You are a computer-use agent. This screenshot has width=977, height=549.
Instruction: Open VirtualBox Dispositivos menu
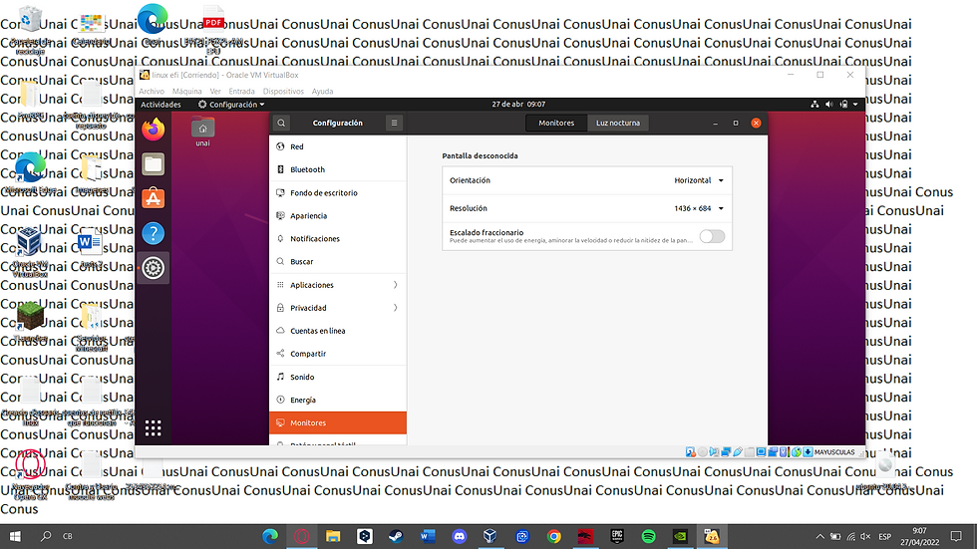[x=283, y=91]
